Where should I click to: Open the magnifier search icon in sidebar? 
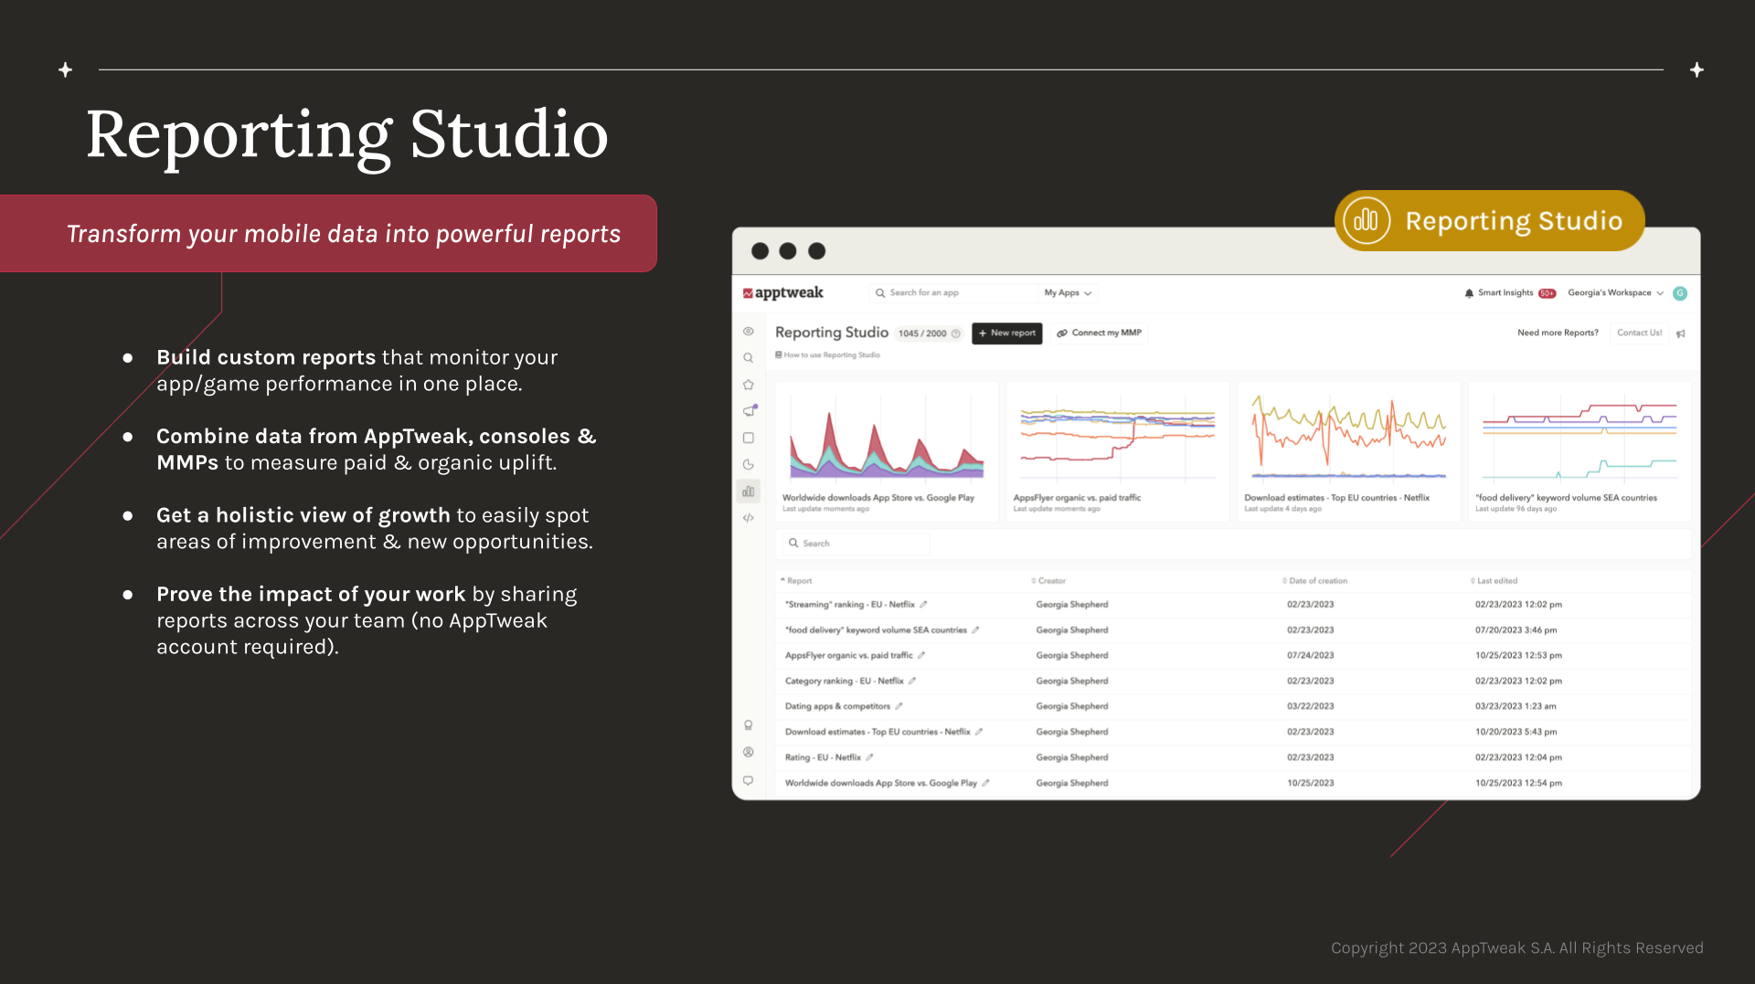tap(749, 358)
